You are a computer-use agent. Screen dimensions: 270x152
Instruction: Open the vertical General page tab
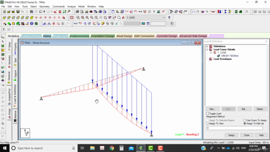9,77
